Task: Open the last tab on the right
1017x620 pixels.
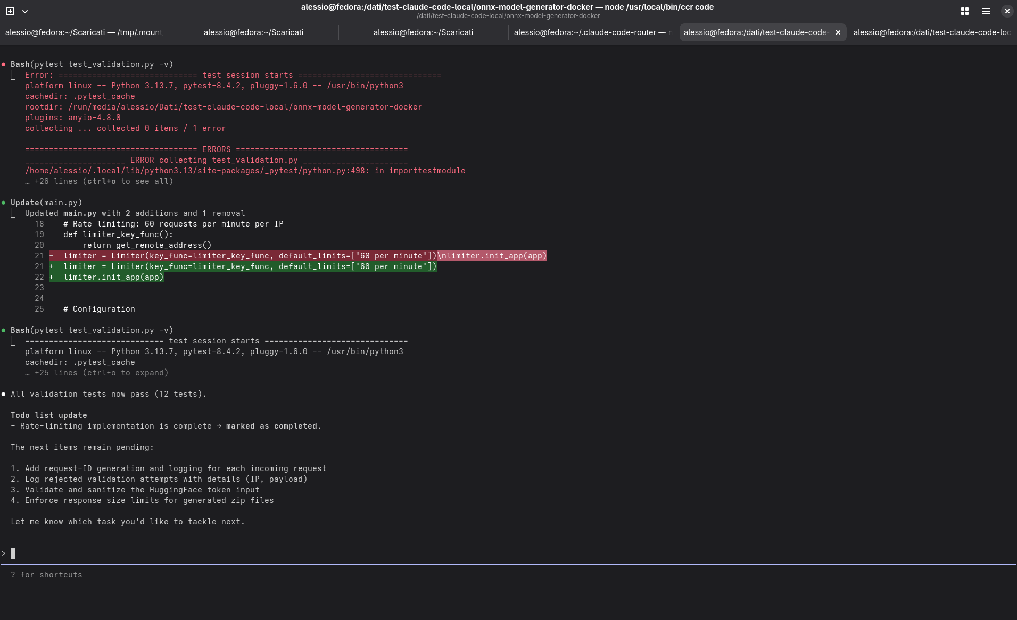Action: tap(931, 32)
